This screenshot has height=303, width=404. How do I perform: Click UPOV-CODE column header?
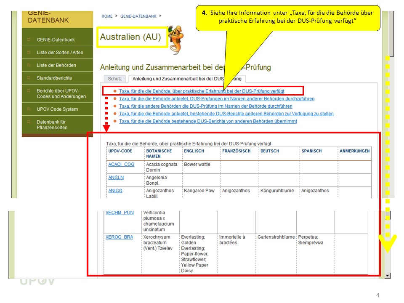[120, 151]
